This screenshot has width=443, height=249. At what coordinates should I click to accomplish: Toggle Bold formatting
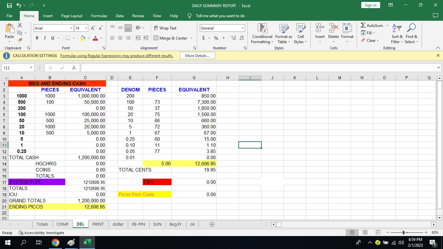coord(37,38)
